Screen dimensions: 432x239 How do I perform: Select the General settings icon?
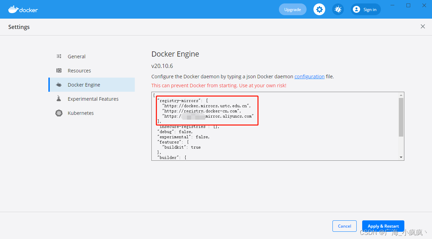(x=59, y=56)
